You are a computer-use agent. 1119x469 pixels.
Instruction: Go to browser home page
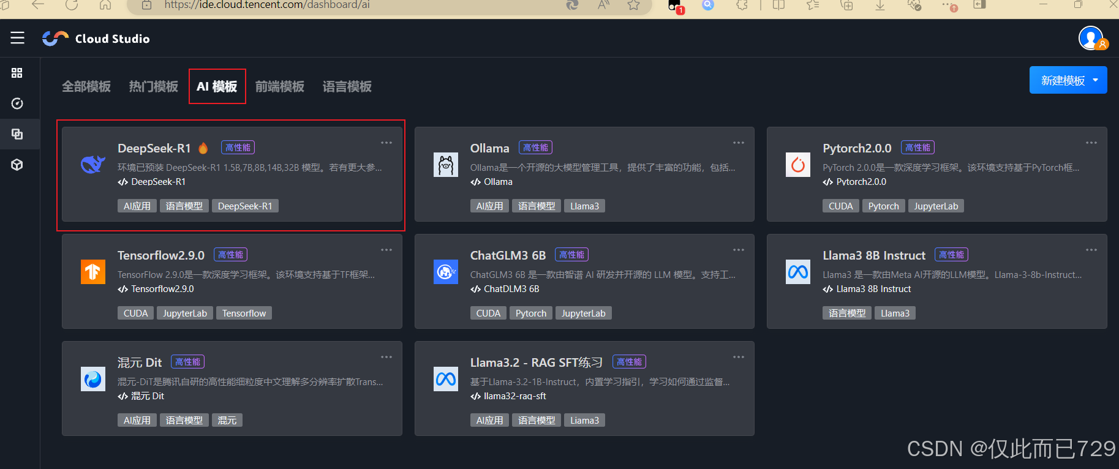(105, 5)
